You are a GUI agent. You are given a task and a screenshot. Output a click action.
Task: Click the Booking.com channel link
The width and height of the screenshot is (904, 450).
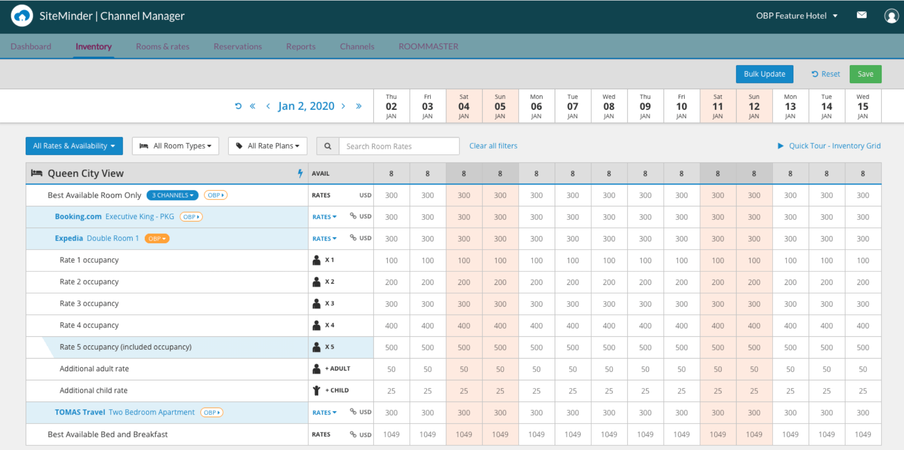click(78, 217)
